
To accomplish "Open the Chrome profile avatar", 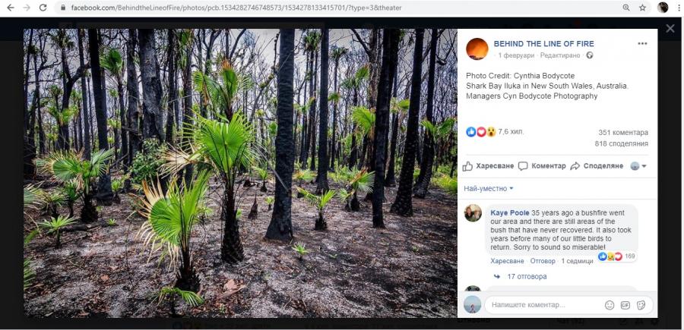I will (663, 8).
